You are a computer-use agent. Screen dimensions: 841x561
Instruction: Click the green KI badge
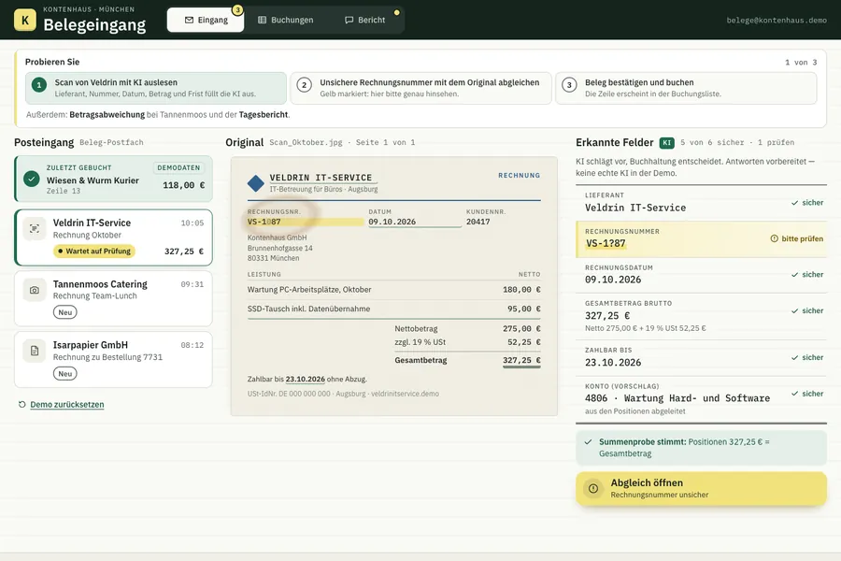coord(666,143)
